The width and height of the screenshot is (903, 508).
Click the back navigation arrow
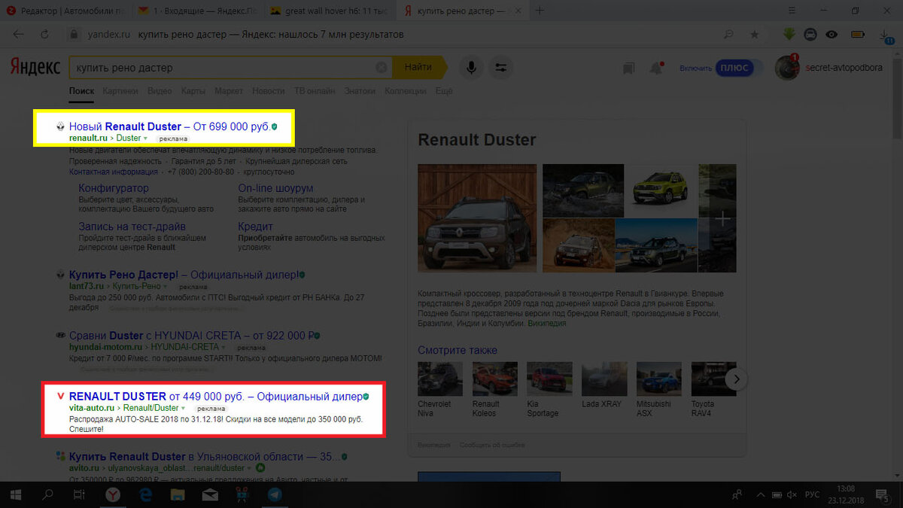coord(18,35)
